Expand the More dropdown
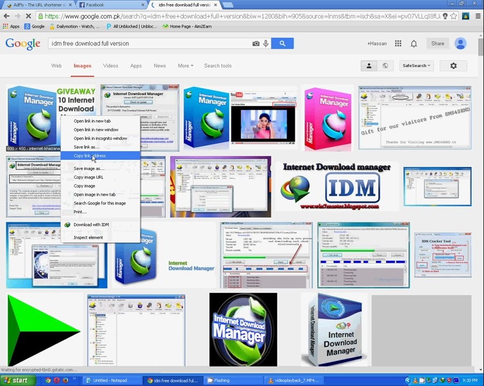 185,66
